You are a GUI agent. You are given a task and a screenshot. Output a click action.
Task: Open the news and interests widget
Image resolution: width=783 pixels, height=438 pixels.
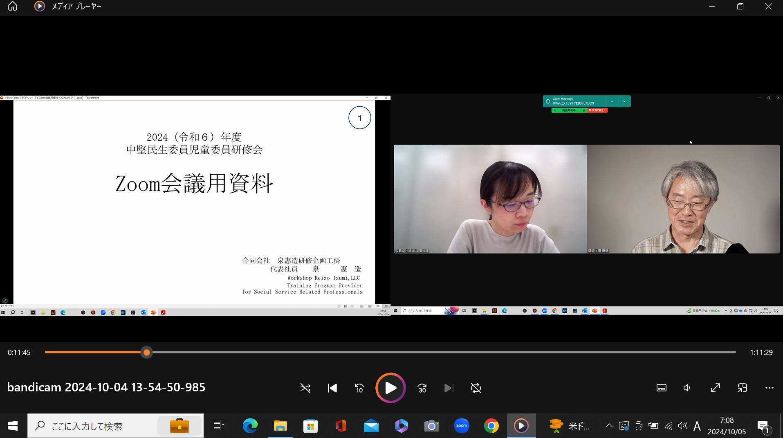click(570, 426)
